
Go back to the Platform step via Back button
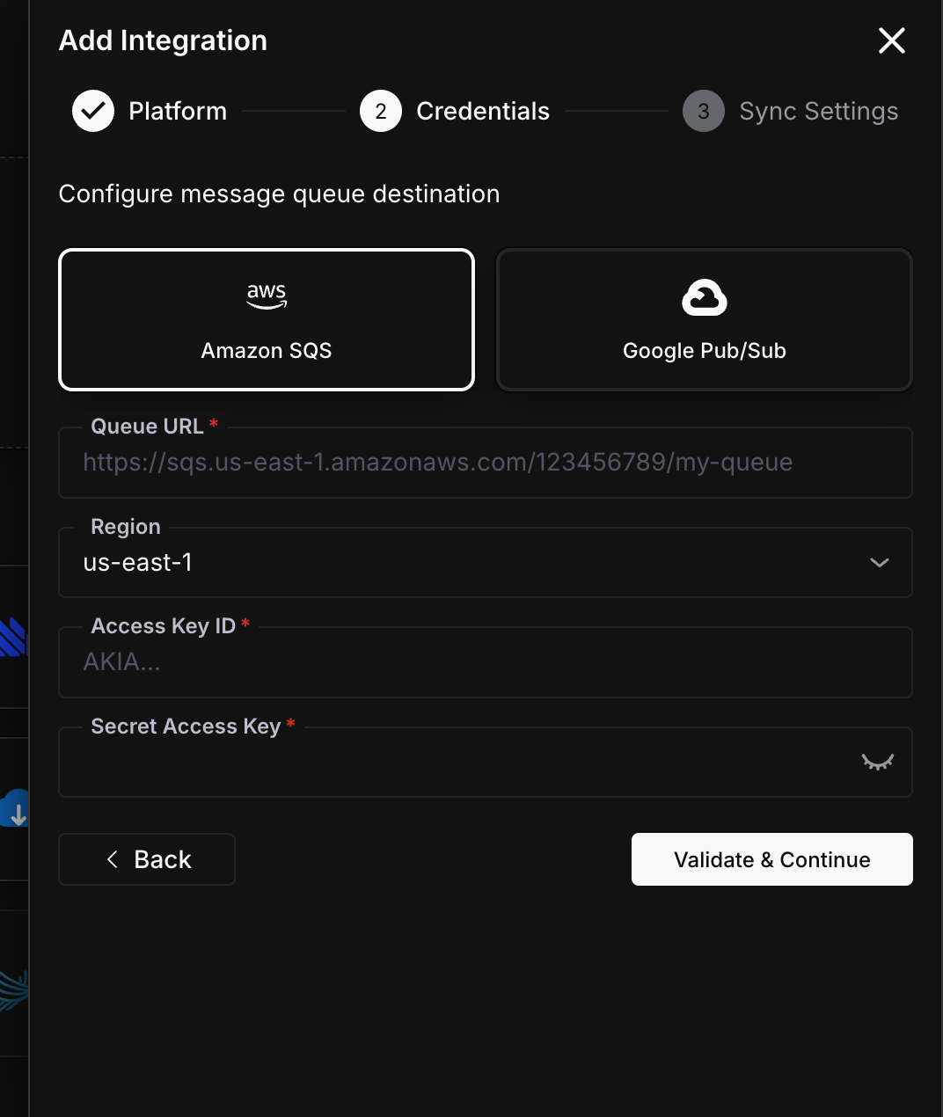(146, 859)
